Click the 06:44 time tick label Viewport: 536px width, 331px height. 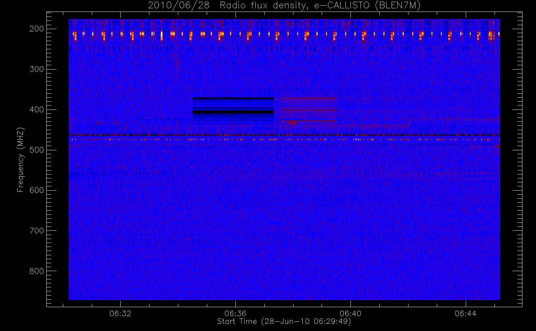[465, 313]
